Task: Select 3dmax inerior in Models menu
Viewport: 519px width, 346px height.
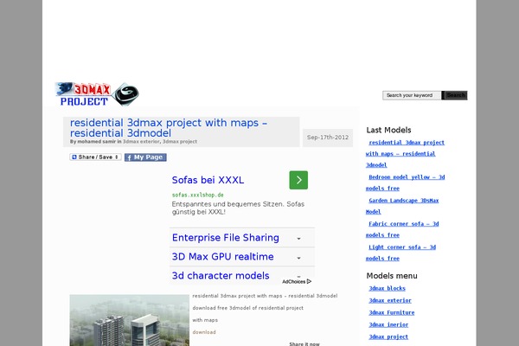Action: click(x=388, y=325)
